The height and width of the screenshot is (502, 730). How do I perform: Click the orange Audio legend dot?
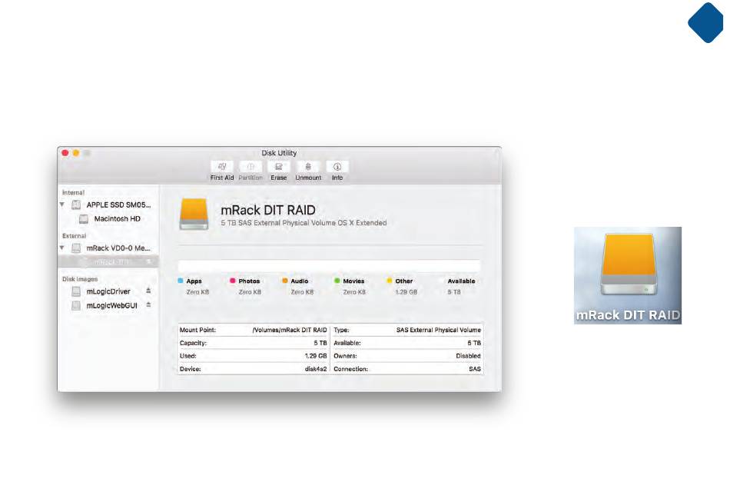click(285, 281)
